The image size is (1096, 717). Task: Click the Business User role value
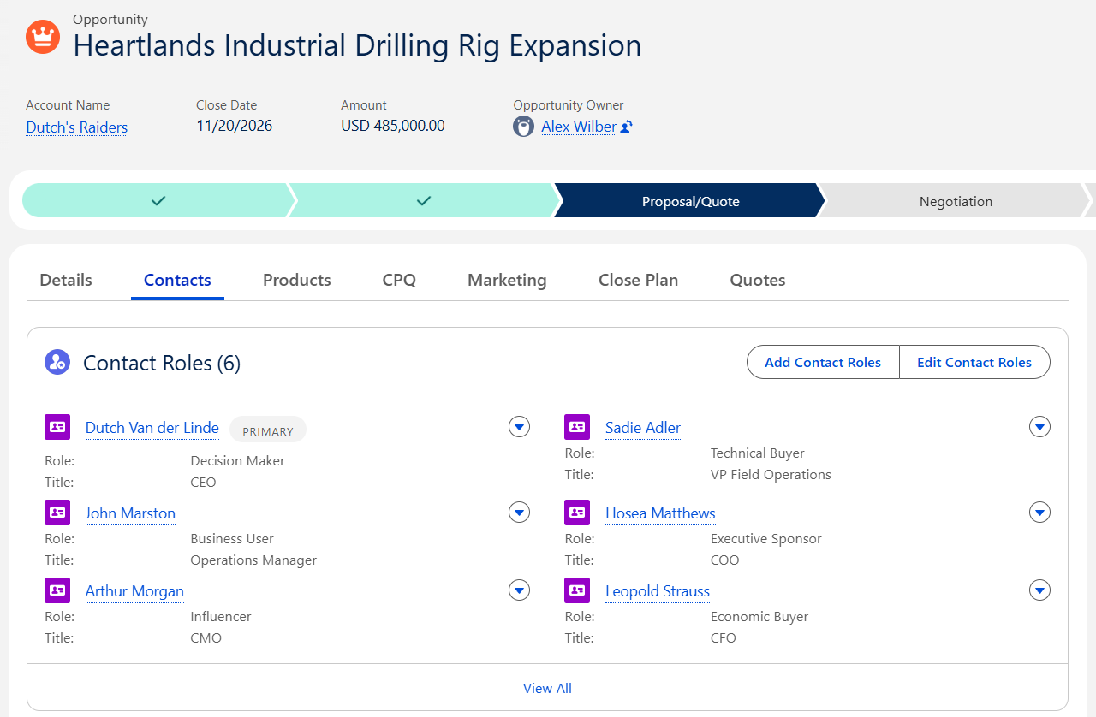pos(232,538)
